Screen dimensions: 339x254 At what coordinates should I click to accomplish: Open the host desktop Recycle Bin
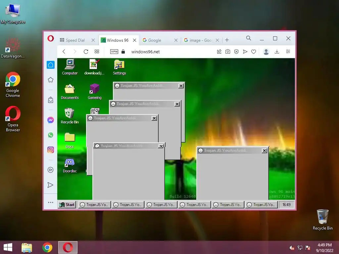coord(322,220)
